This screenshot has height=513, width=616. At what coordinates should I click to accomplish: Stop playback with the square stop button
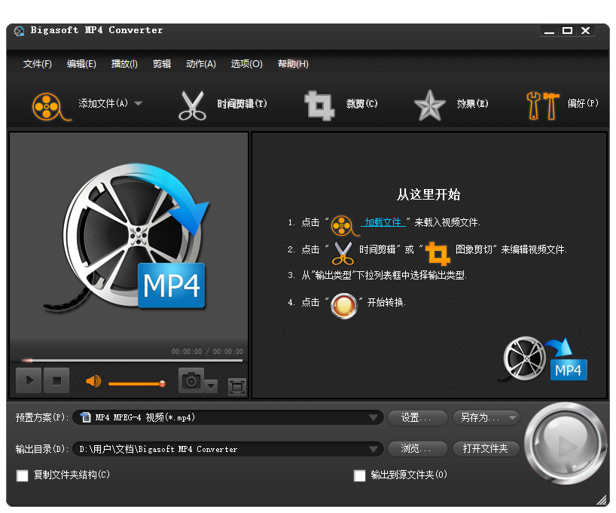click(56, 380)
